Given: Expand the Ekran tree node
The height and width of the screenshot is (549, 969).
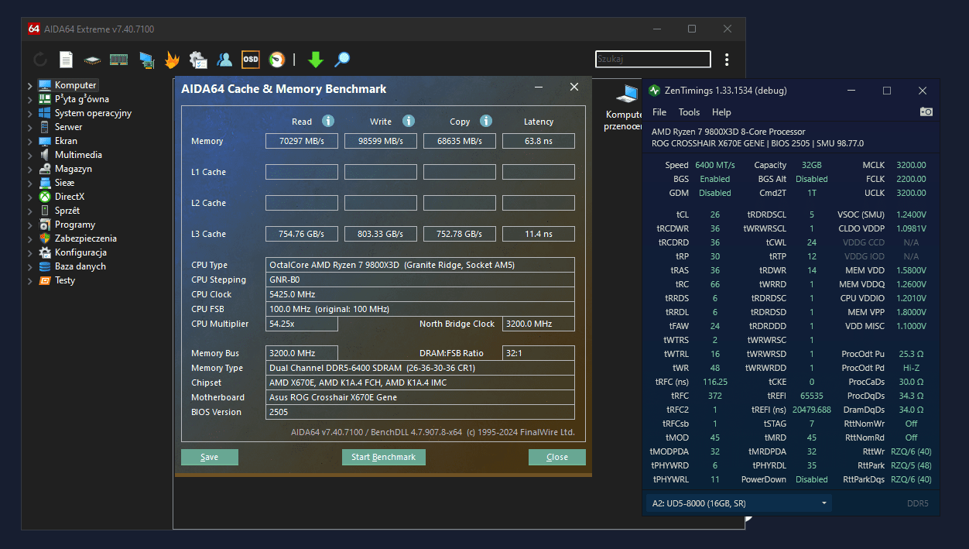Looking at the screenshot, I should point(30,141).
